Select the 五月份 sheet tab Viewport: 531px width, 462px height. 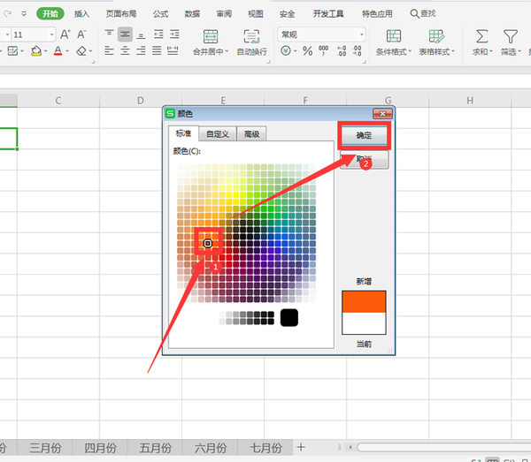156,447
